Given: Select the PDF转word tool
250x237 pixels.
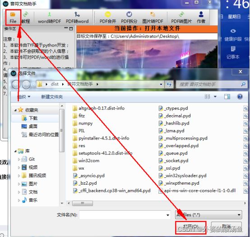Looking at the screenshot, I should [x=77, y=18].
